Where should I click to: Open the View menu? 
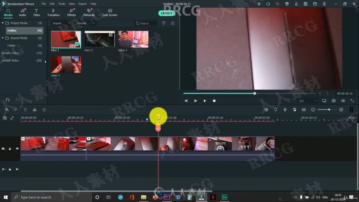tap(72, 4)
